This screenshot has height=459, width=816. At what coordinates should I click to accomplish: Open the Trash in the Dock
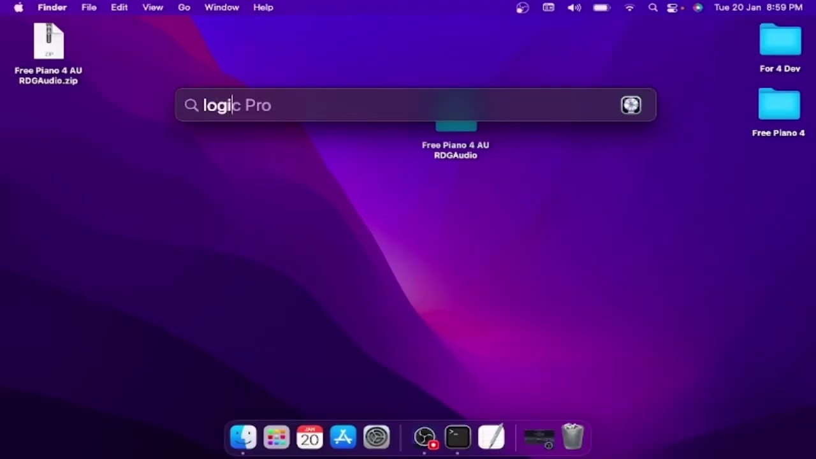(572, 437)
